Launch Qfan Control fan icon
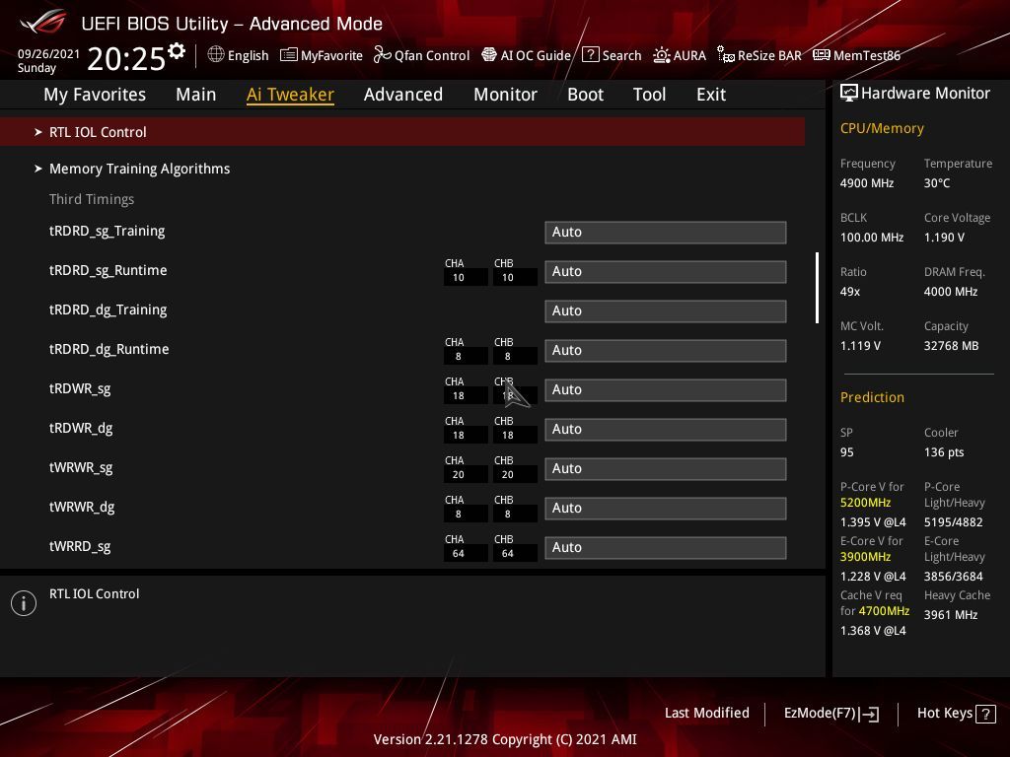 383,55
